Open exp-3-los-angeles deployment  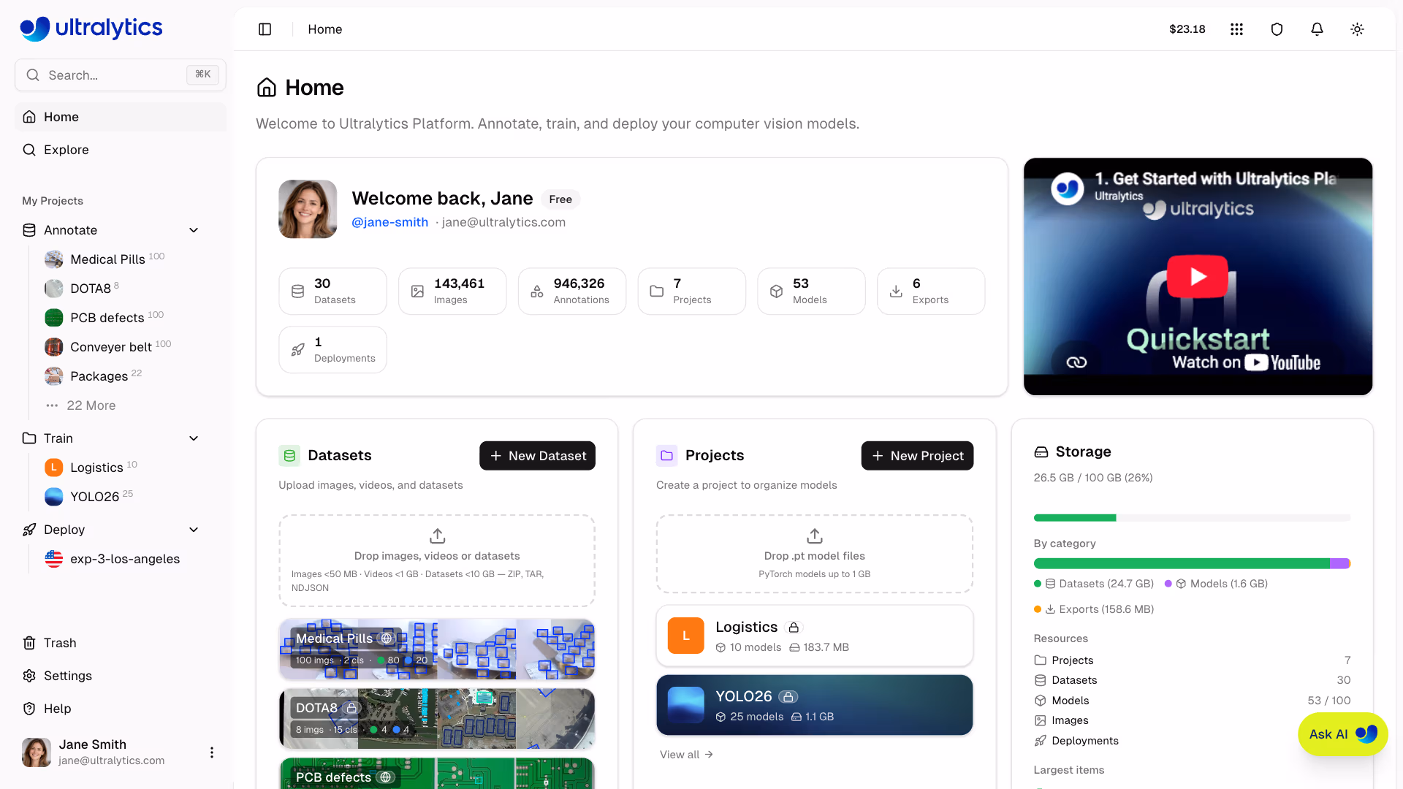[124, 559]
